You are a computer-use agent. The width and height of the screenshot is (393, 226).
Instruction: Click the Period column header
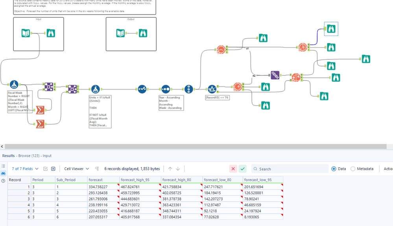point(43,180)
